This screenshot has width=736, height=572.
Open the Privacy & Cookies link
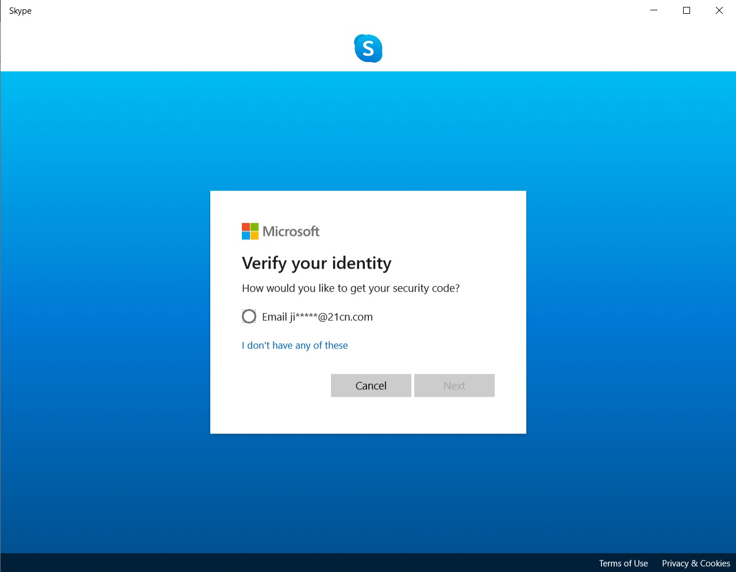[696, 563]
